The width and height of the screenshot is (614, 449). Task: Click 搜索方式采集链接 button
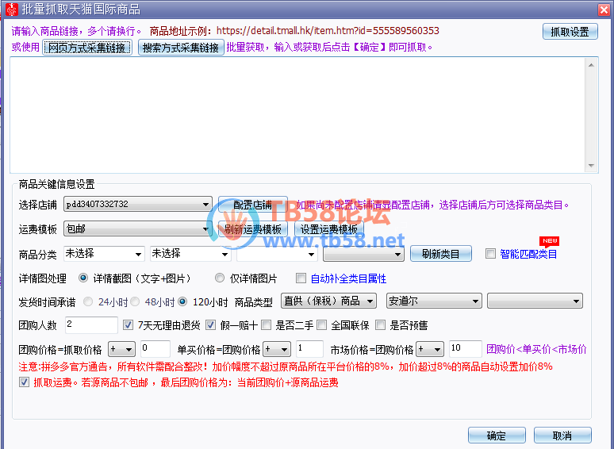click(180, 48)
